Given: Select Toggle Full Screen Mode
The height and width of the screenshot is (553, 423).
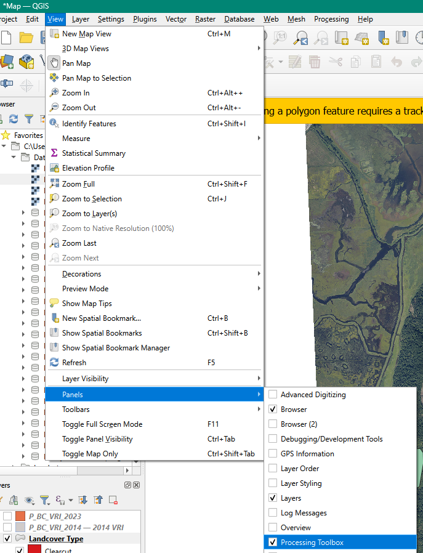Looking at the screenshot, I should [102, 424].
